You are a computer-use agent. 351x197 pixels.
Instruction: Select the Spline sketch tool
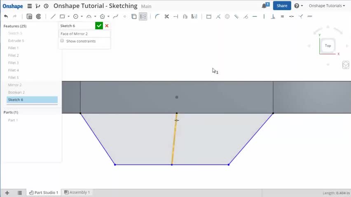(x=115, y=16)
